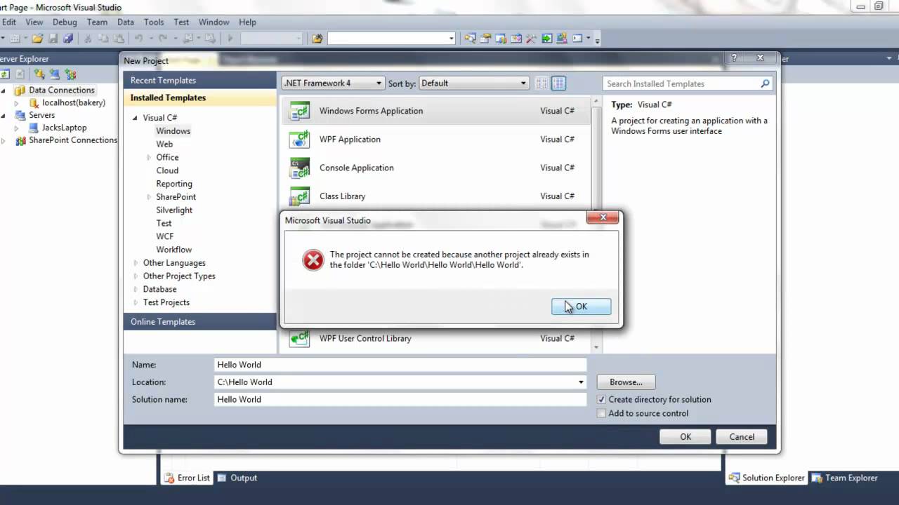Click the Copy toolbar icon
This screenshot has height=505, width=899.
[x=103, y=39]
